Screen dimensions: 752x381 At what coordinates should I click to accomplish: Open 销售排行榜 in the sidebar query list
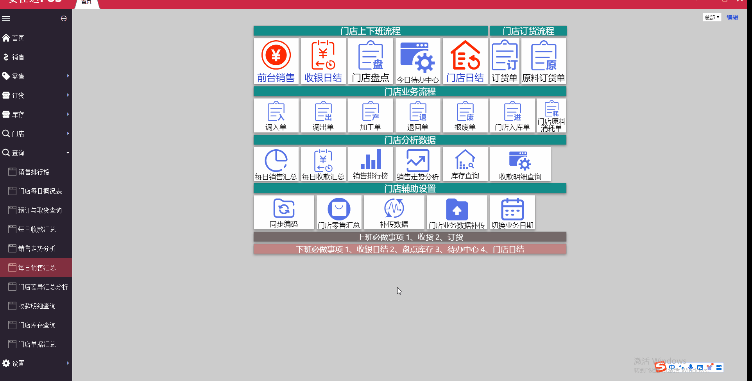[36, 172]
